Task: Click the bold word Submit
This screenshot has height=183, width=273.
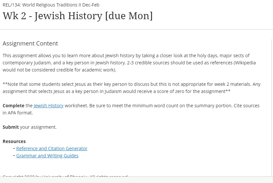Action: 11,127
